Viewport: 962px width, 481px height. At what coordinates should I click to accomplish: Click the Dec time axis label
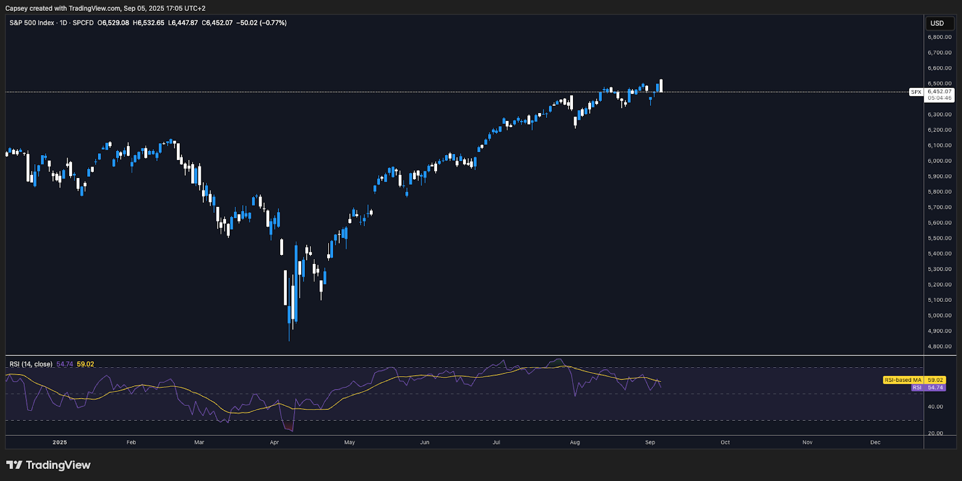[875, 443]
